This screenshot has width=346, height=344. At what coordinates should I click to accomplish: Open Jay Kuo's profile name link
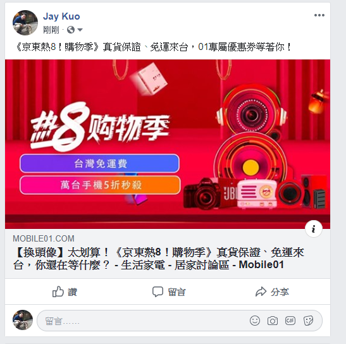(61, 16)
